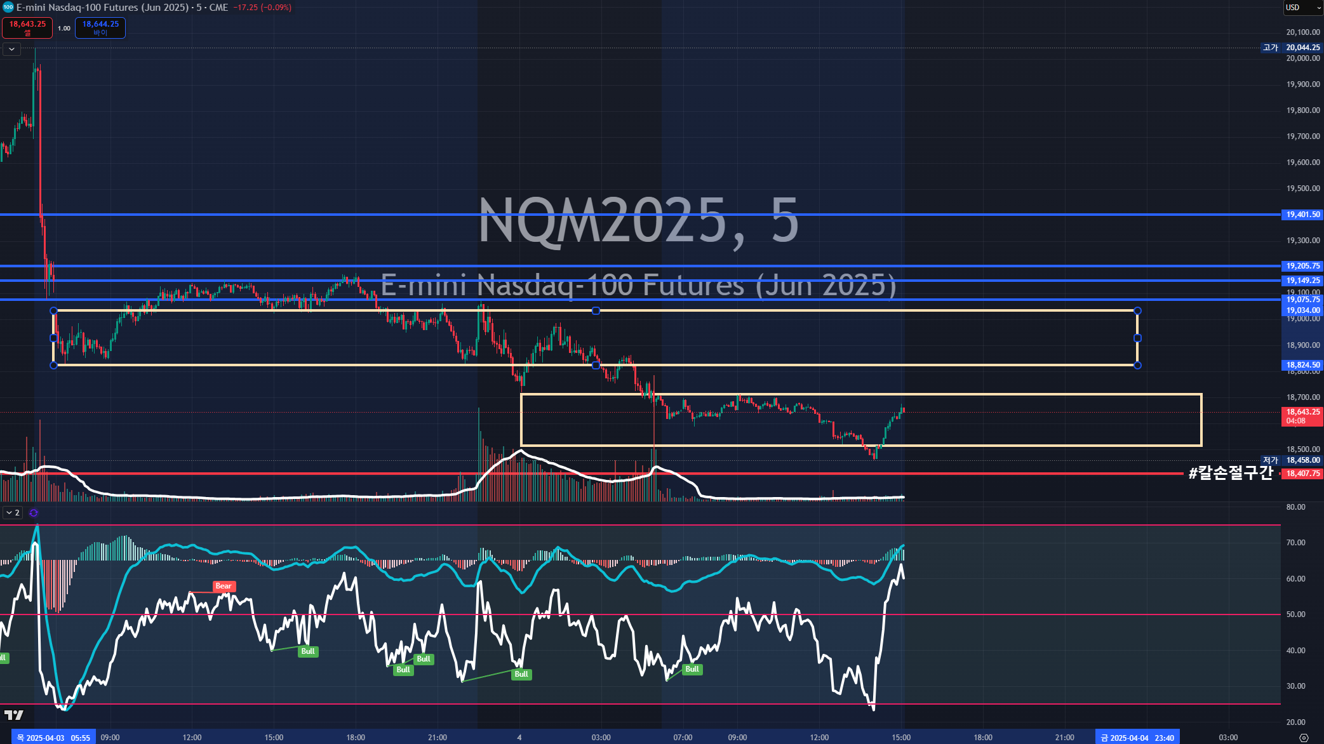Click the day 4 marker on time axis
Screen dimensions: 1324x744
519,738
